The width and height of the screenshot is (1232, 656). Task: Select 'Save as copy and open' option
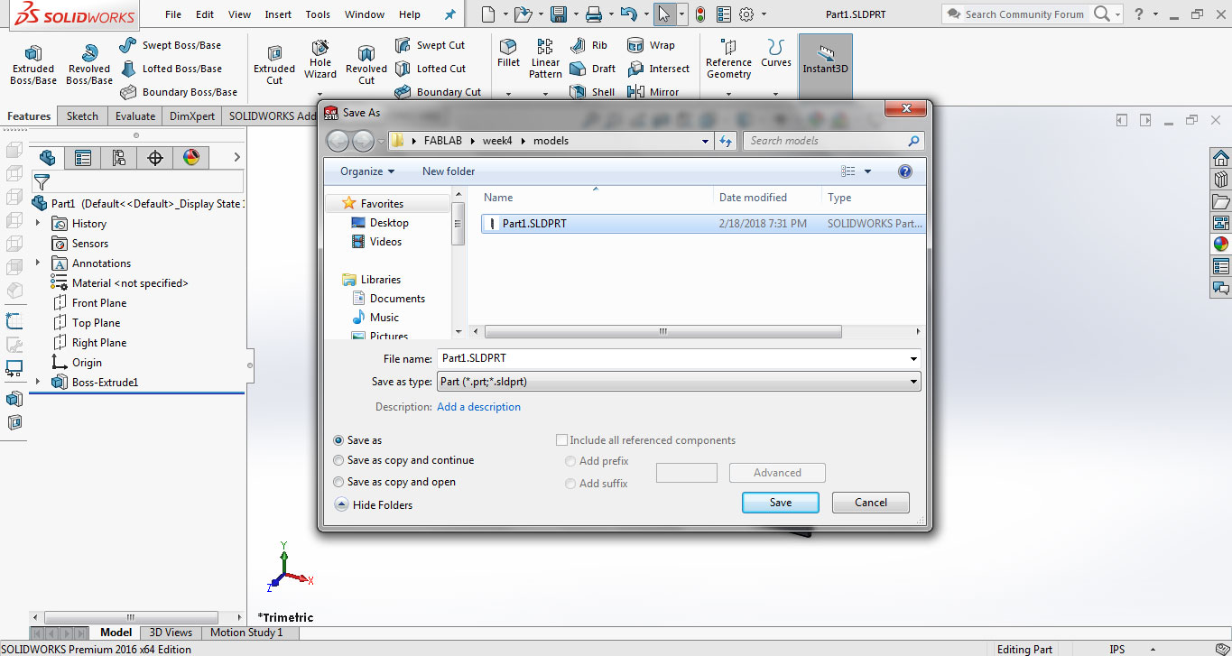(x=338, y=482)
